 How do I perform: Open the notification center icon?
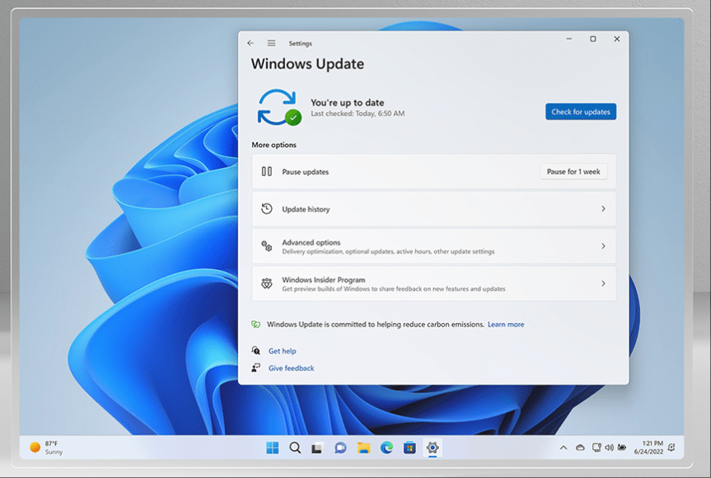(x=671, y=448)
